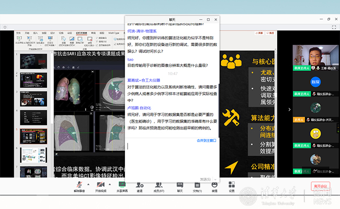
Task: Open the 邀请 invite icon
Action: click(x=140, y=185)
